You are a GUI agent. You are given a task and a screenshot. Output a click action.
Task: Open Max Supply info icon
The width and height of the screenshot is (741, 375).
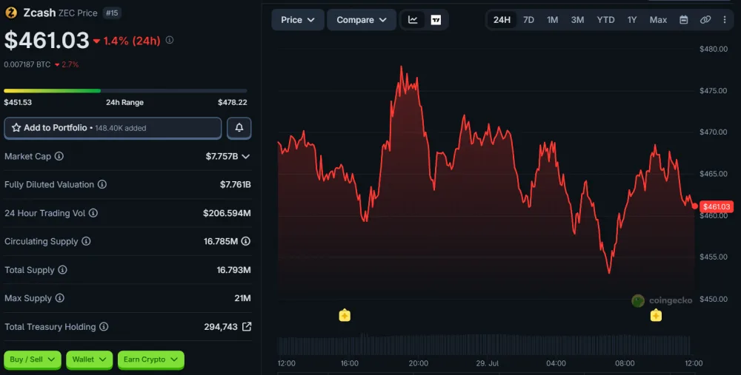(x=59, y=298)
